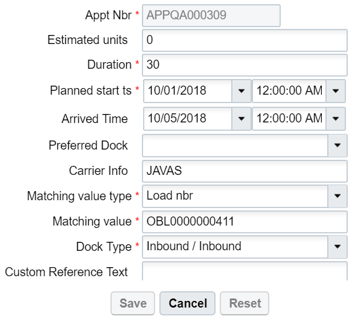Screen dimensions: 355x319
Task: Focus the Estimated units field
Action: [245, 40]
